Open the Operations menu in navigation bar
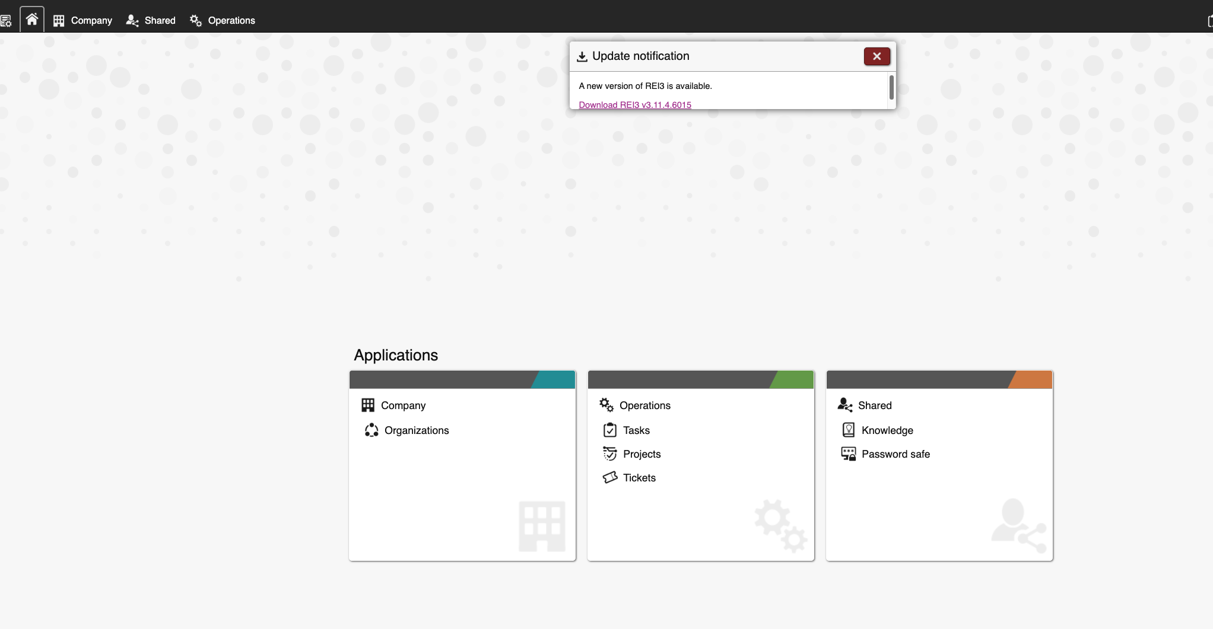This screenshot has width=1213, height=629. click(223, 20)
